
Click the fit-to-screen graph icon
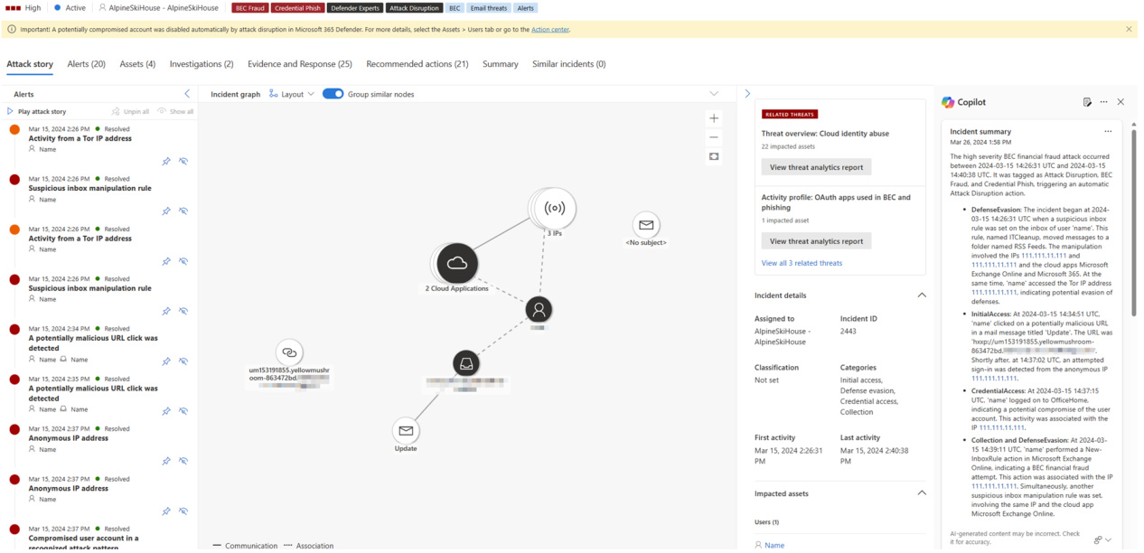click(x=714, y=157)
